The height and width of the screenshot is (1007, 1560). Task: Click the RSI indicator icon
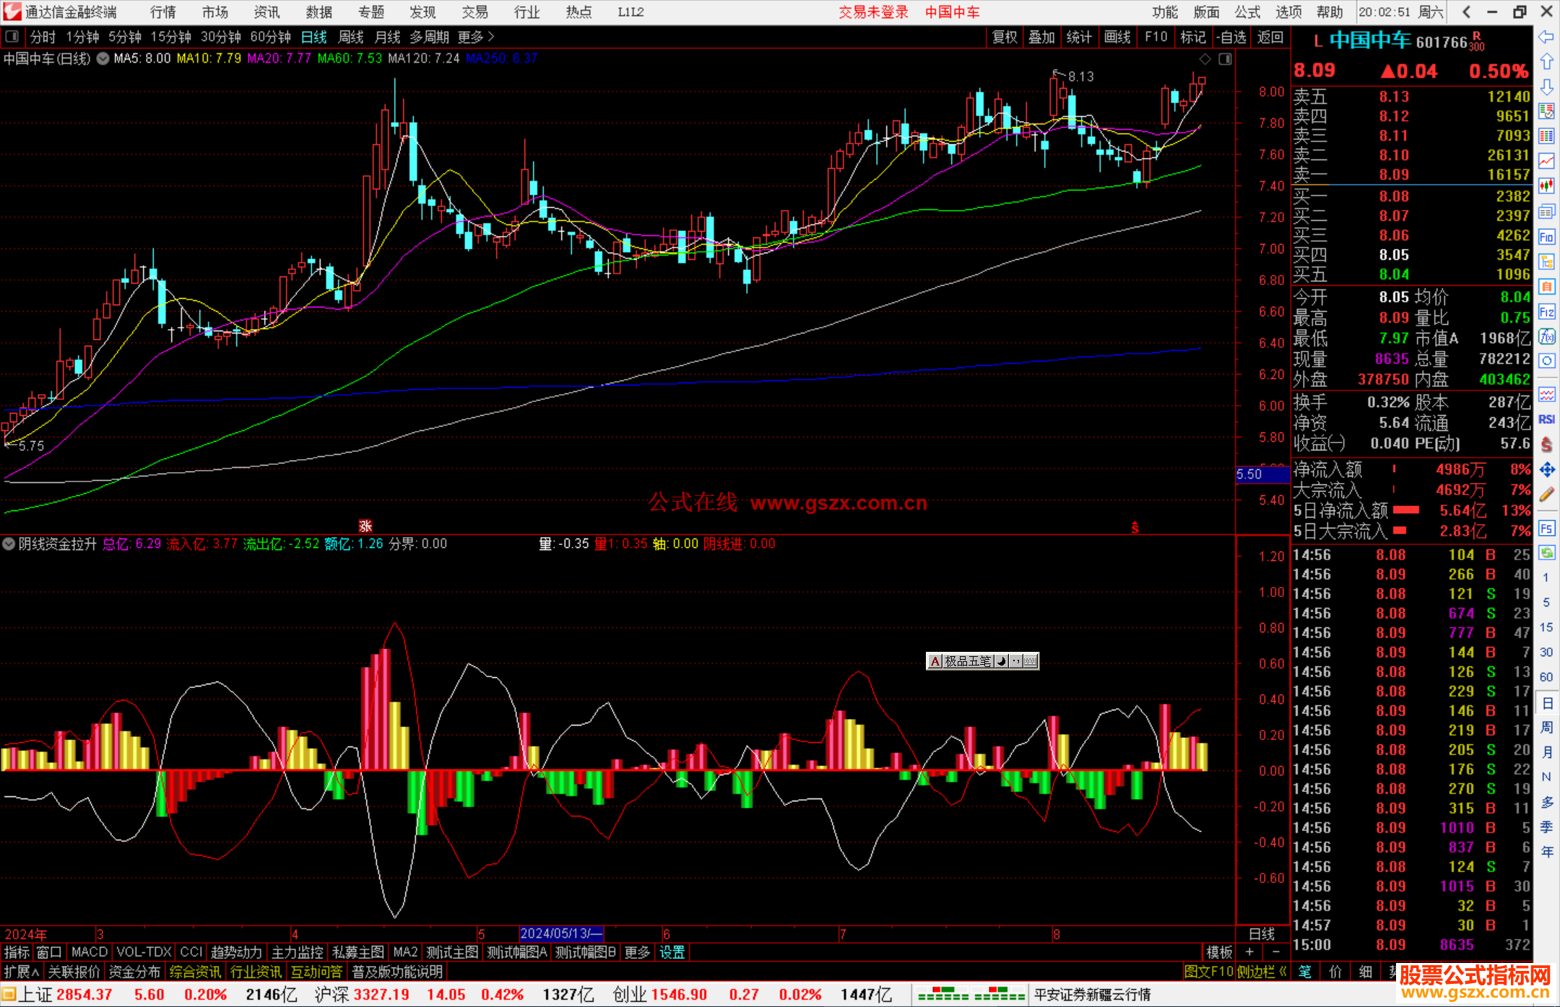1546,419
